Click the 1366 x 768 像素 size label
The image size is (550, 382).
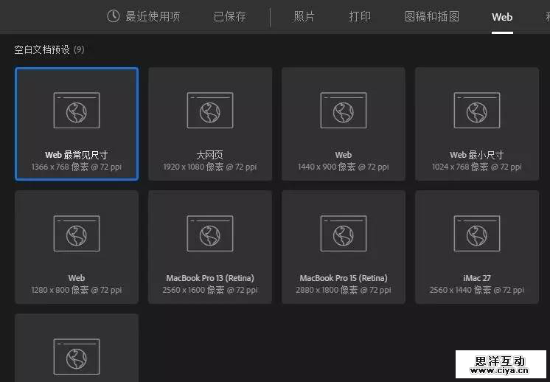[76, 167]
